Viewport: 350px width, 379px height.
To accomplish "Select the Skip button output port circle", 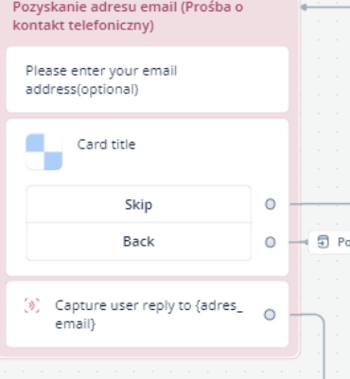I will pyautogui.click(x=271, y=204).
